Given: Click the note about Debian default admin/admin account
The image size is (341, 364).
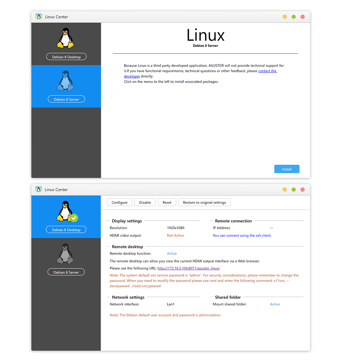Looking at the screenshot, I should coord(165,315).
